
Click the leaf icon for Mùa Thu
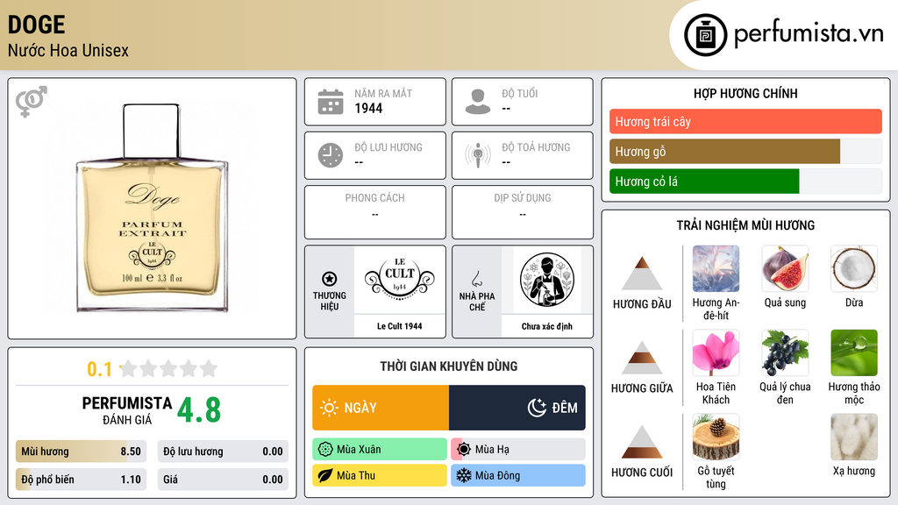tap(325, 475)
